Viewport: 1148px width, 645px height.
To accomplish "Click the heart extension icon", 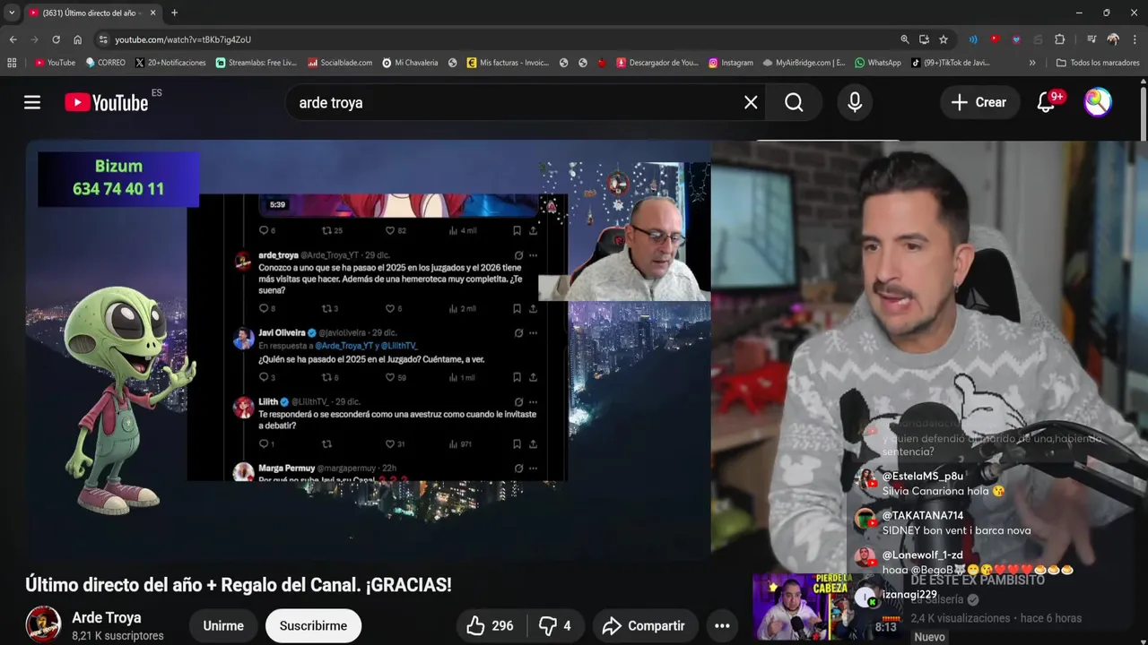I will point(1016,39).
